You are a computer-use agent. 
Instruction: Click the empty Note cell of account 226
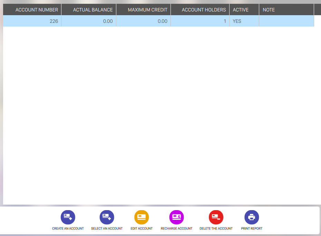coord(286,21)
